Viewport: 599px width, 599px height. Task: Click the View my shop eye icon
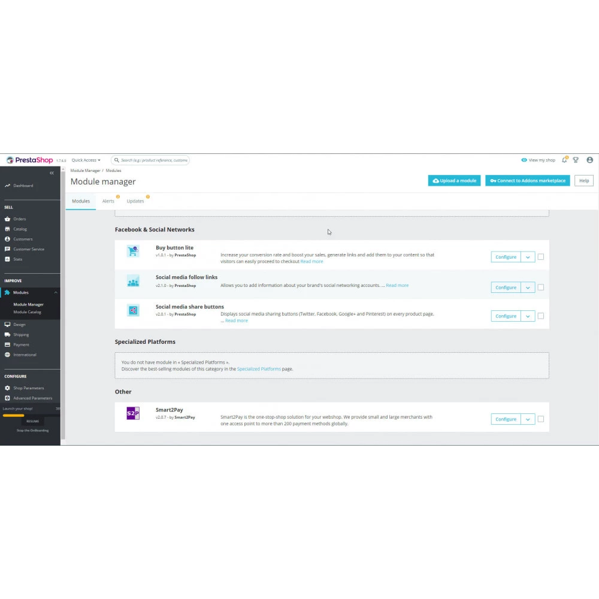(x=524, y=160)
